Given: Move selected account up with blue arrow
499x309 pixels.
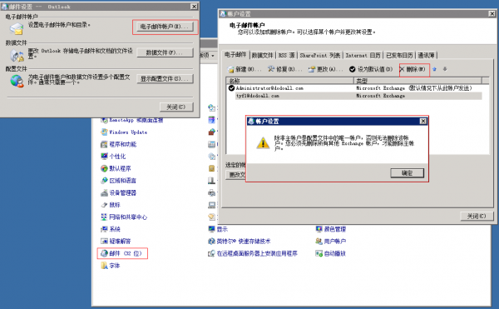Looking at the screenshot, I should coord(434,69).
